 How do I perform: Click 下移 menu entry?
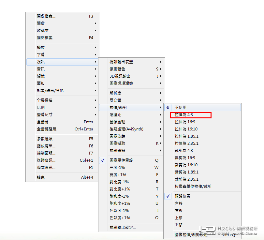(202, 225)
